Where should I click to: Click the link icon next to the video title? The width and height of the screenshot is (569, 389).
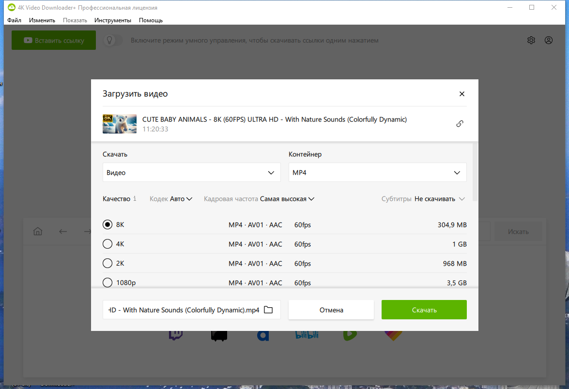460,124
